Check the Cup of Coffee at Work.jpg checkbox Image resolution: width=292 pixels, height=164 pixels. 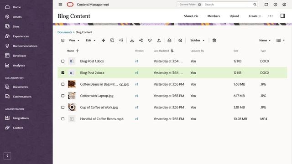(x=63, y=108)
